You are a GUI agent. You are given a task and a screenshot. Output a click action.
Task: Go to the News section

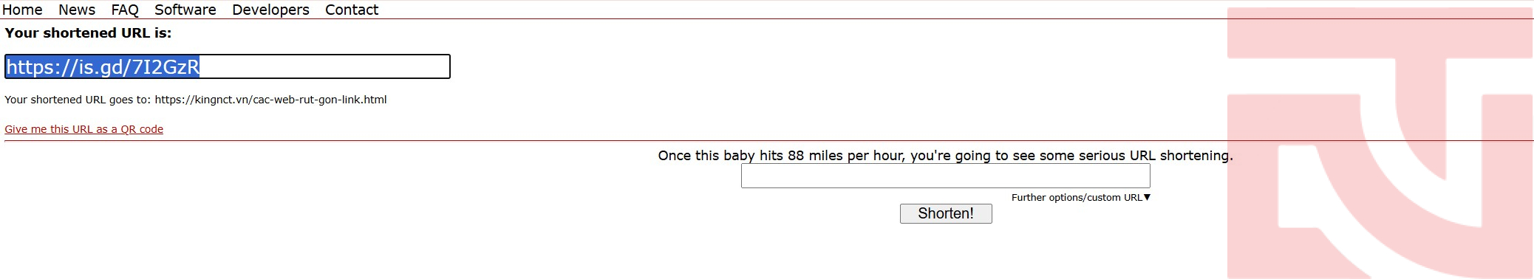(x=77, y=10)
